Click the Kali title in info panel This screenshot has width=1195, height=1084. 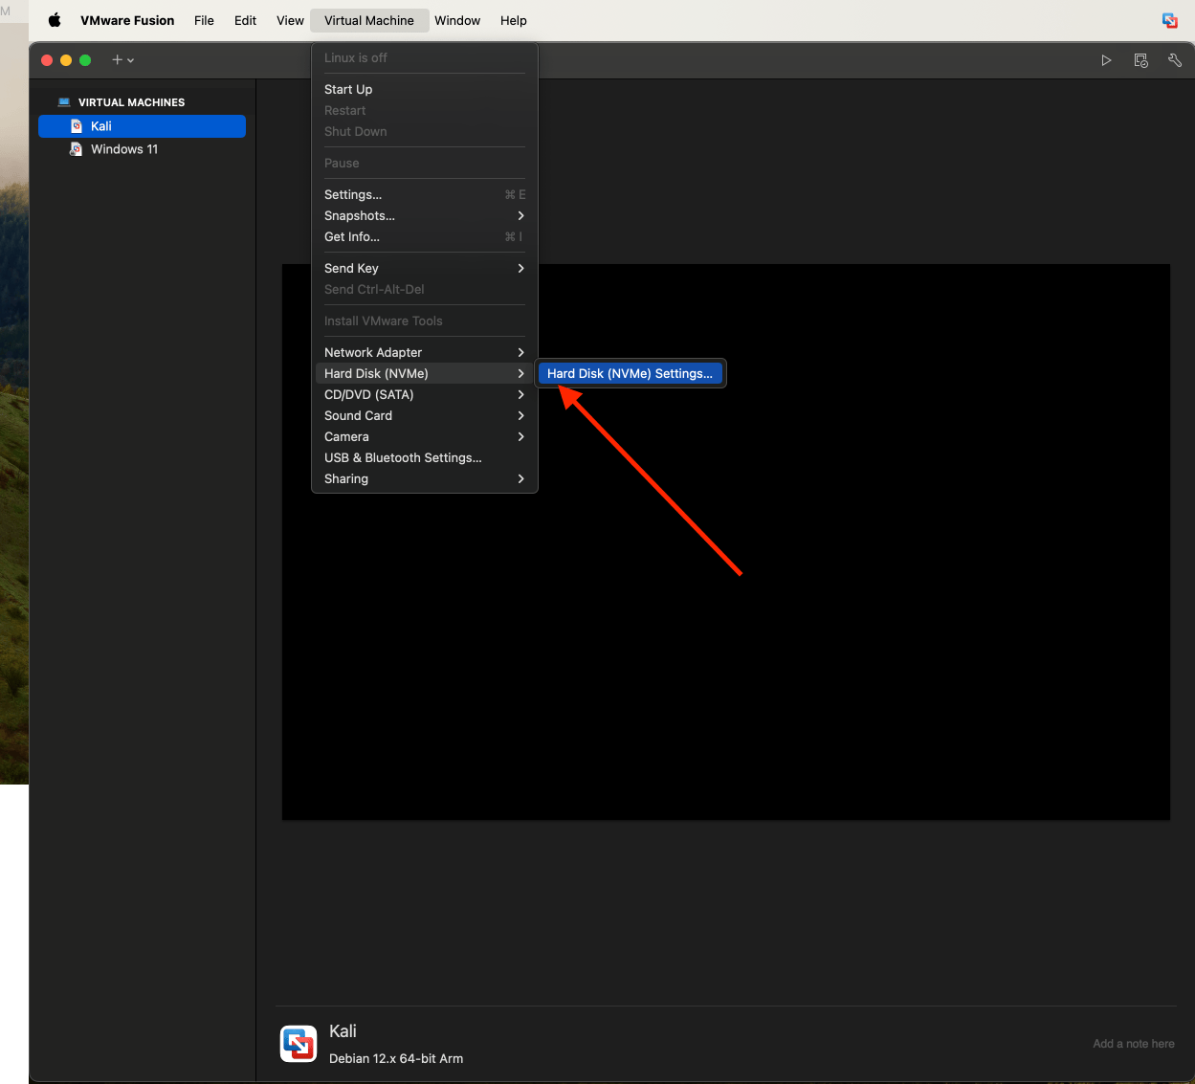343,1030
